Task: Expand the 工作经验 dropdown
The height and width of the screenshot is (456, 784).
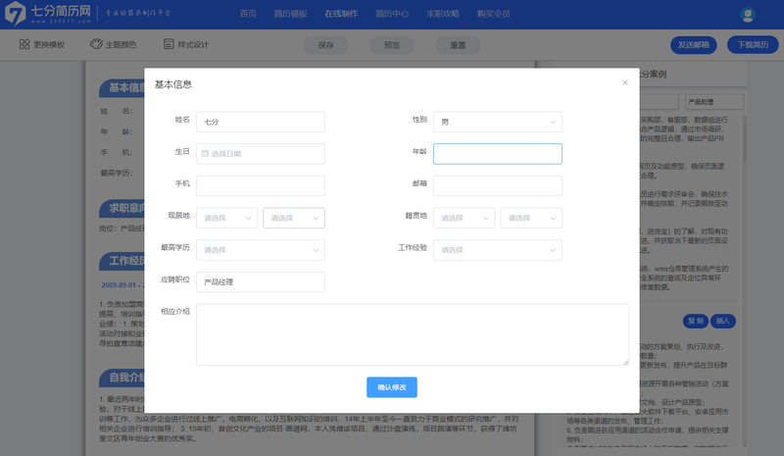Action: click(498, 250)
